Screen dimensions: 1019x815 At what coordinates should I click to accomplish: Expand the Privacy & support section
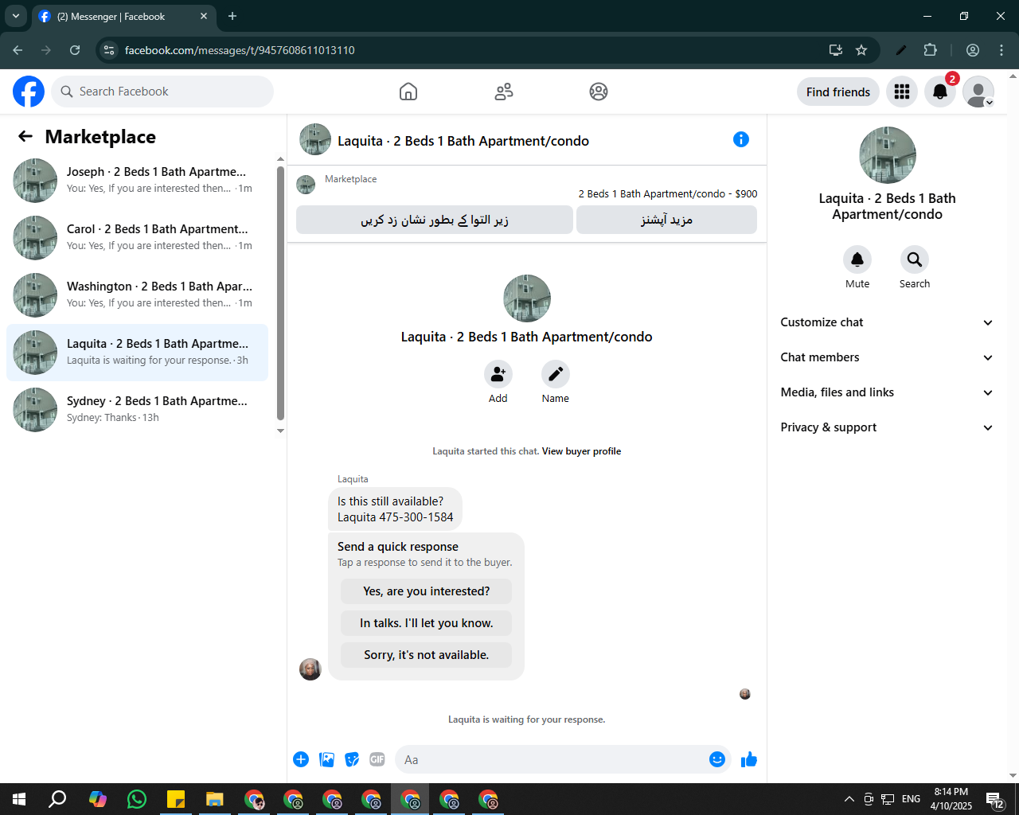887,427
